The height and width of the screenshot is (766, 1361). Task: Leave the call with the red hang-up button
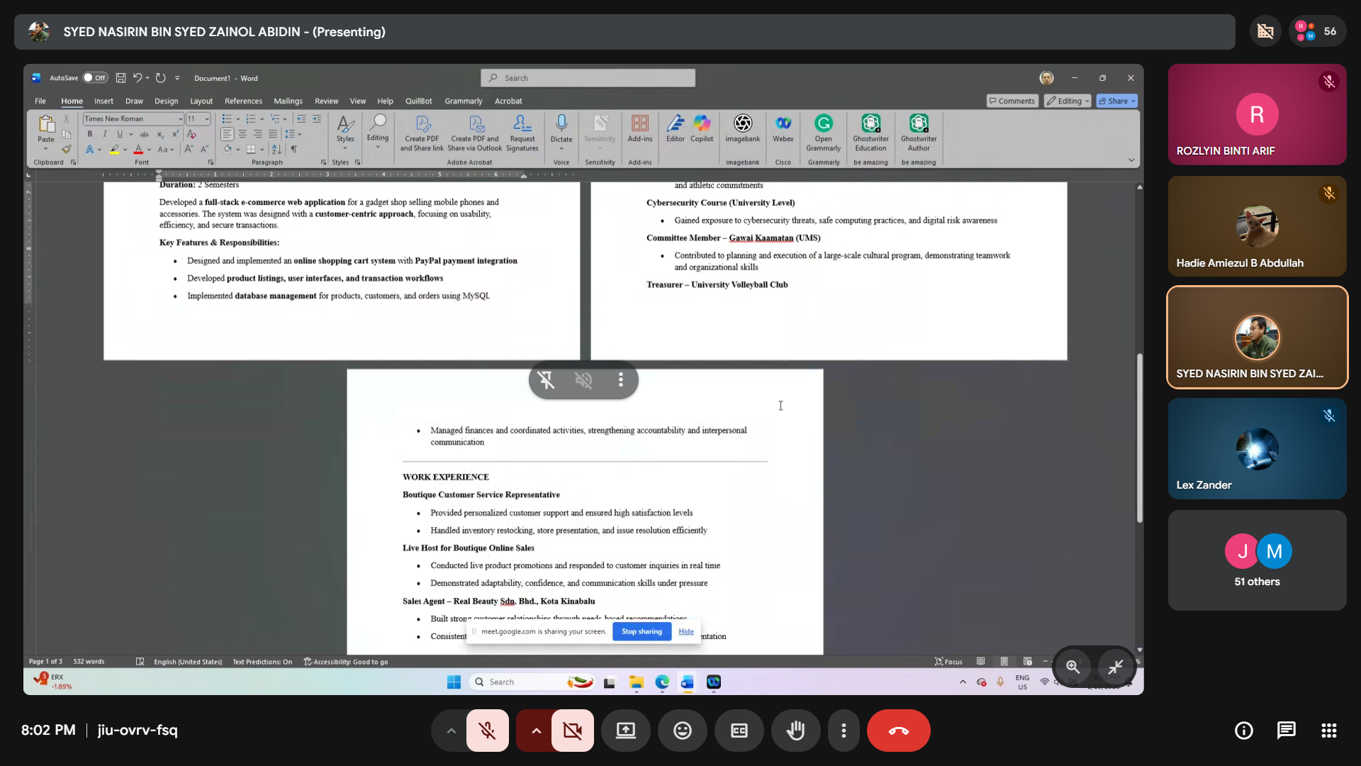(x=899, y=731)
